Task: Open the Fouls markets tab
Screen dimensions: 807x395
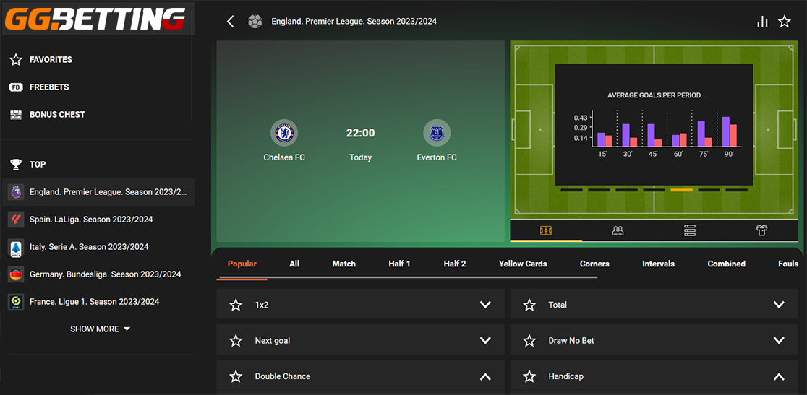Action: click(788, 264)
